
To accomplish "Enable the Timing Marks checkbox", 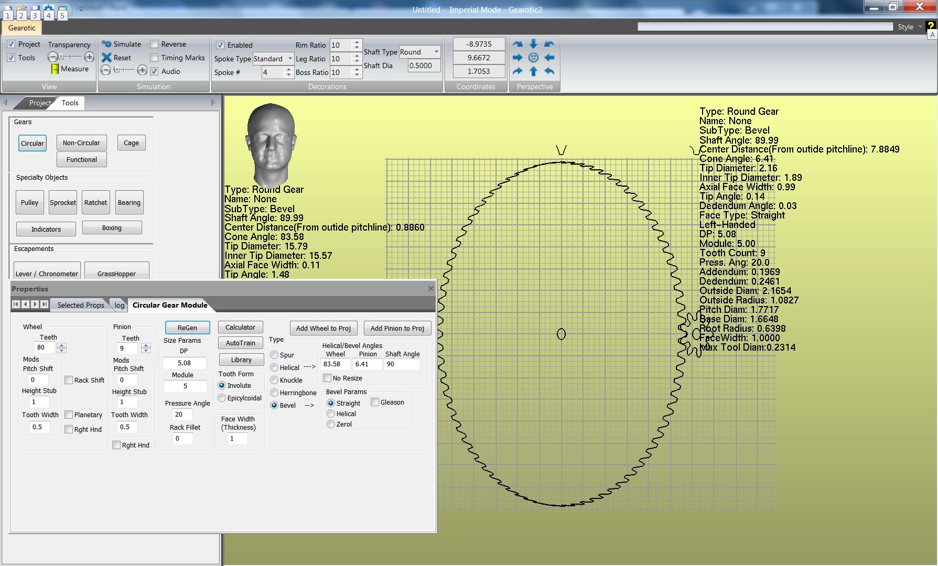I will pos(155,58).
